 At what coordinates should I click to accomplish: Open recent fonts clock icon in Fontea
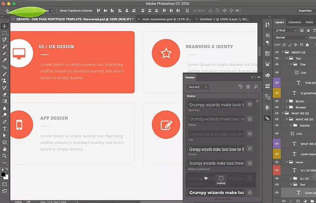(240, 87)
